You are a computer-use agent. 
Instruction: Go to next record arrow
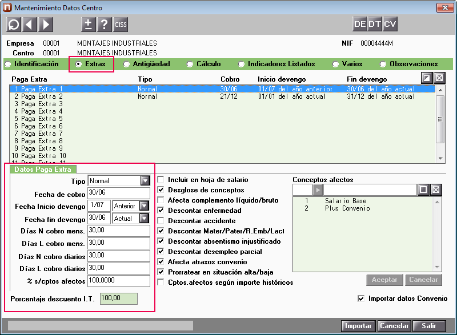(46, 24)
